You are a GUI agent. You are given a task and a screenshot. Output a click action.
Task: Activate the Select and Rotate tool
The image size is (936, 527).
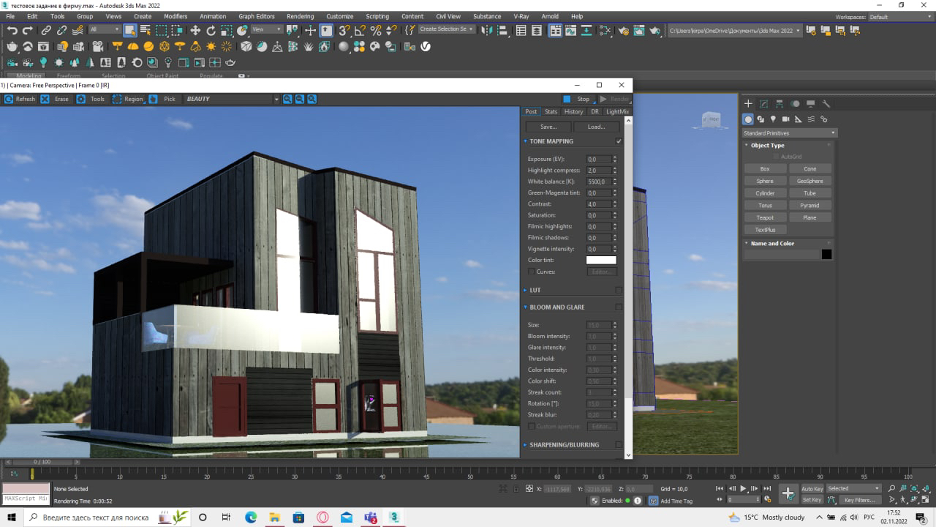211,30
